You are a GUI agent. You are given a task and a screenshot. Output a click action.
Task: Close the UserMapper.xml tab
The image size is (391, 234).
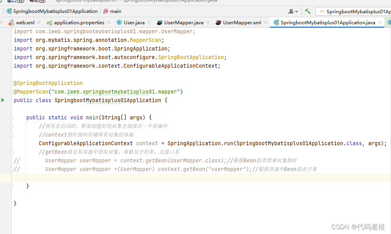tap(266, 22)
